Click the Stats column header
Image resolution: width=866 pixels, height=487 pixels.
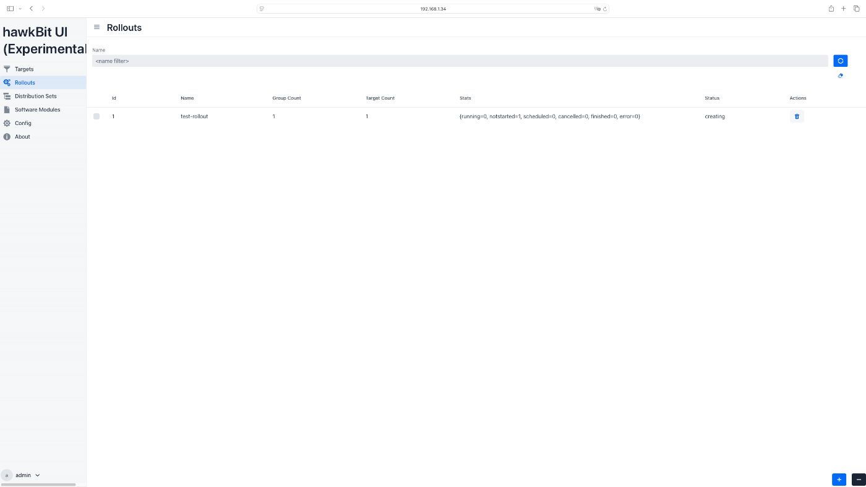coord(465,98)
